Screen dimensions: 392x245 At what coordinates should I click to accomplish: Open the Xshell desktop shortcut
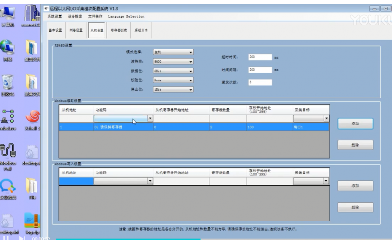32,117
